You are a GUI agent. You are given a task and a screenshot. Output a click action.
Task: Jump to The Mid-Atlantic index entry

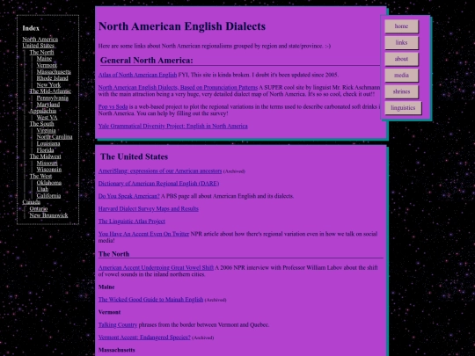[x=50, y=91]
